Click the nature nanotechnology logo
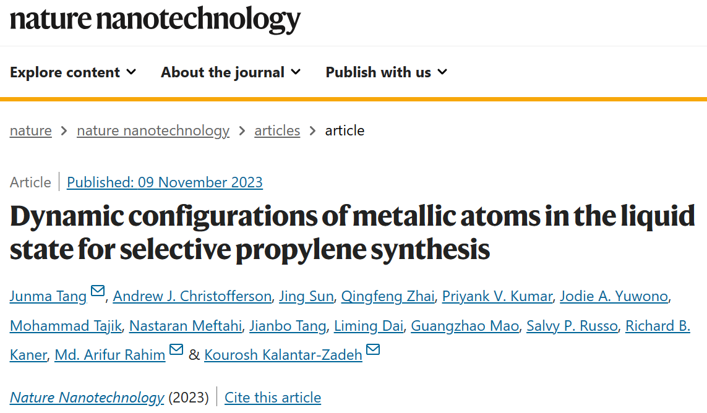 [x=155, y=19]
